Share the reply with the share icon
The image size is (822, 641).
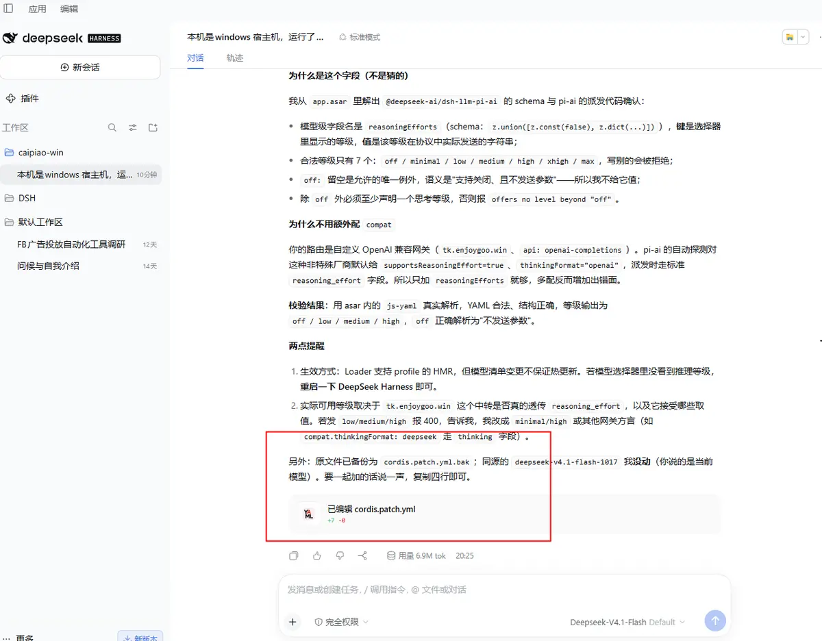pos(363,555)
